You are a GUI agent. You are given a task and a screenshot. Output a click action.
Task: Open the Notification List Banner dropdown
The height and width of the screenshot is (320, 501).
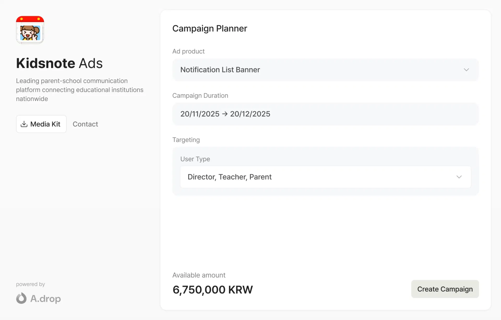[325, 70]
